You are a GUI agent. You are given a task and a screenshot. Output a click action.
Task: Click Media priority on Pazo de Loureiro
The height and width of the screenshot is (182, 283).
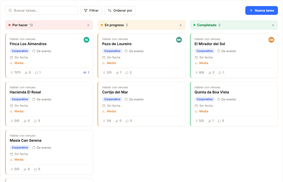(x=109, y=63)
